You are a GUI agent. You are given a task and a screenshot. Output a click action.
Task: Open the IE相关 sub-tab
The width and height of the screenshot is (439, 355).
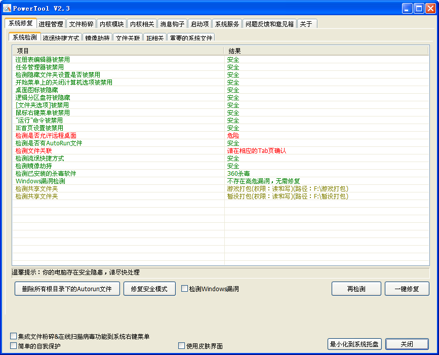tap(154, 38)
